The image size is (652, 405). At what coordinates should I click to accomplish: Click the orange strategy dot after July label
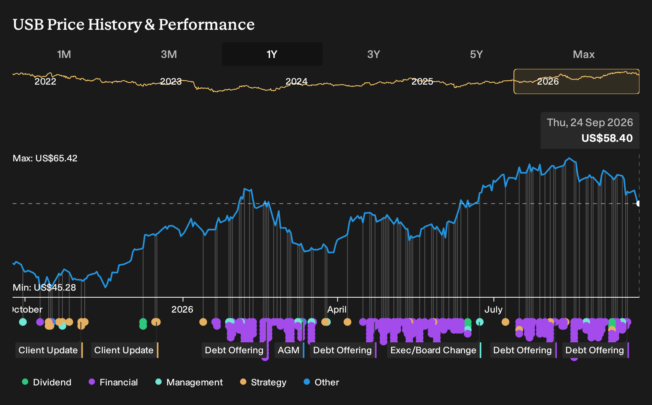505,322
